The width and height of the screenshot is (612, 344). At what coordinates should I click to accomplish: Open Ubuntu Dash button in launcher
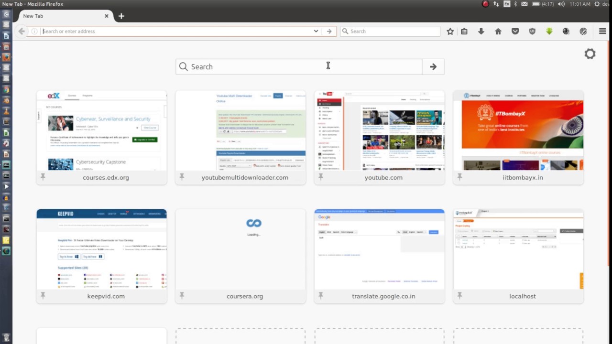[6, 14]
